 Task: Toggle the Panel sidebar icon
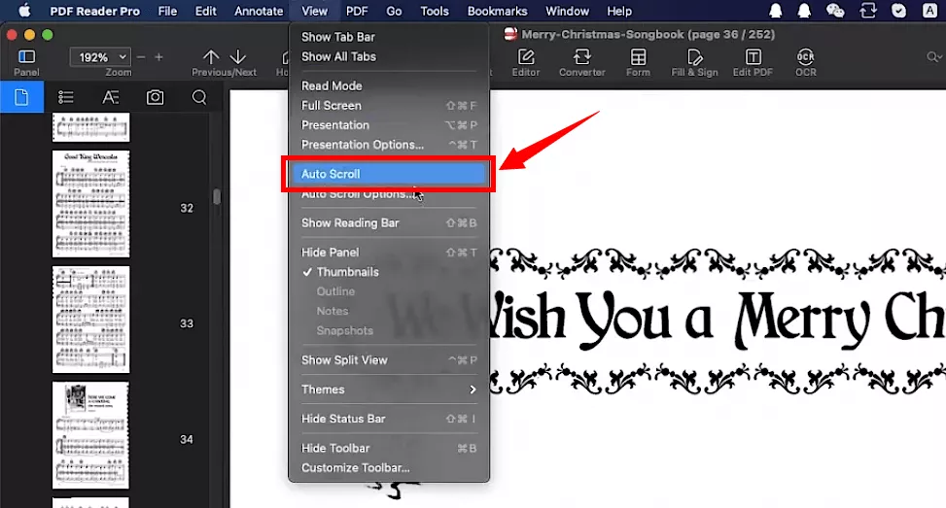(x=26, y=57)
